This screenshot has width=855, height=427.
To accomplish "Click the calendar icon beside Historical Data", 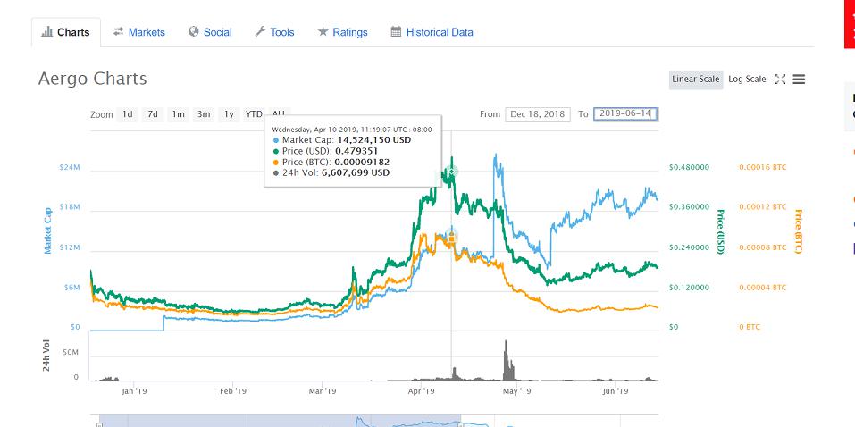I will click(396, 31).
